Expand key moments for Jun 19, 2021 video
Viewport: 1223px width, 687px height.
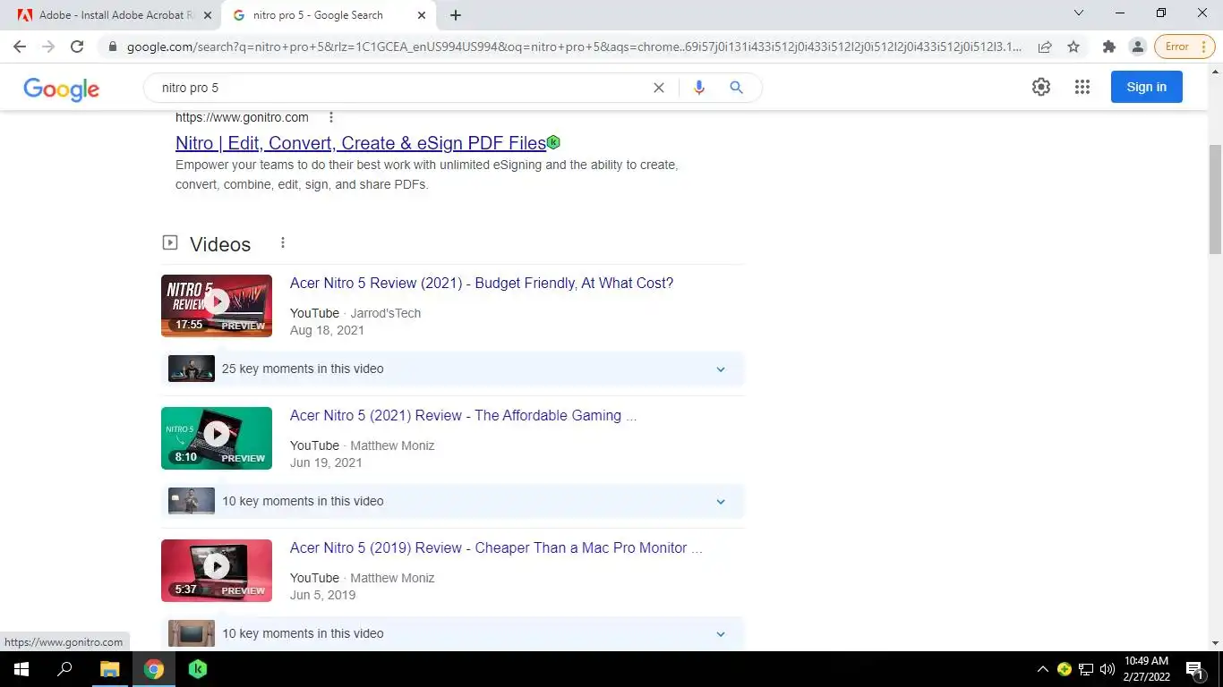coord(452,501)
